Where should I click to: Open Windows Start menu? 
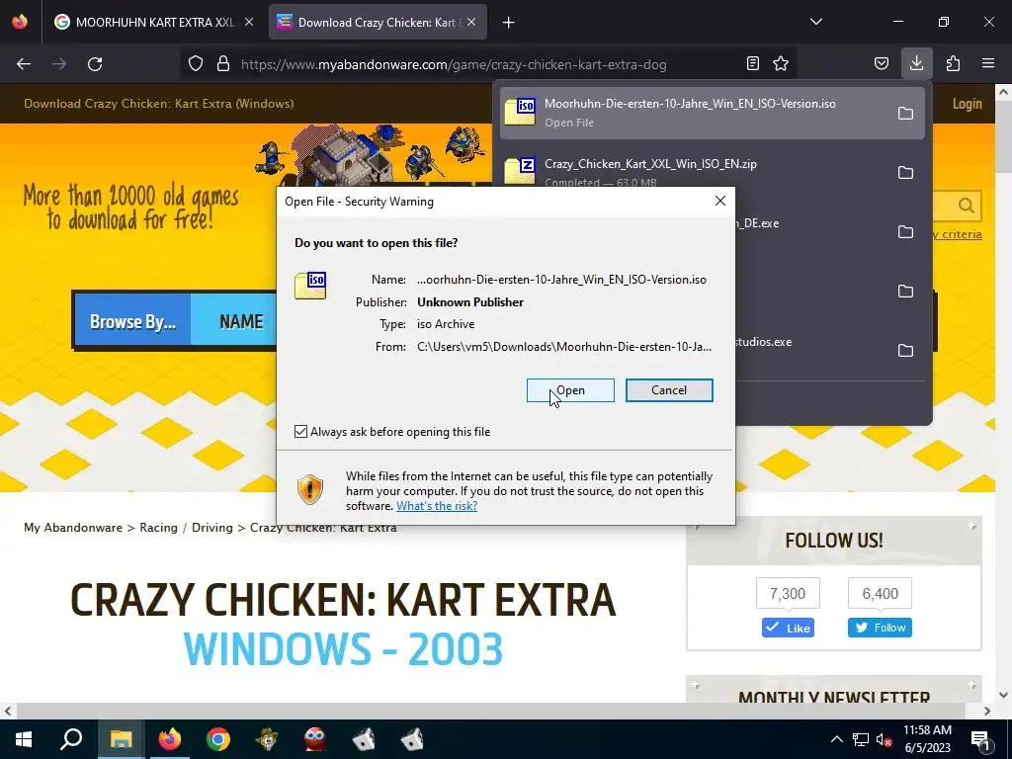pos(24,739)
